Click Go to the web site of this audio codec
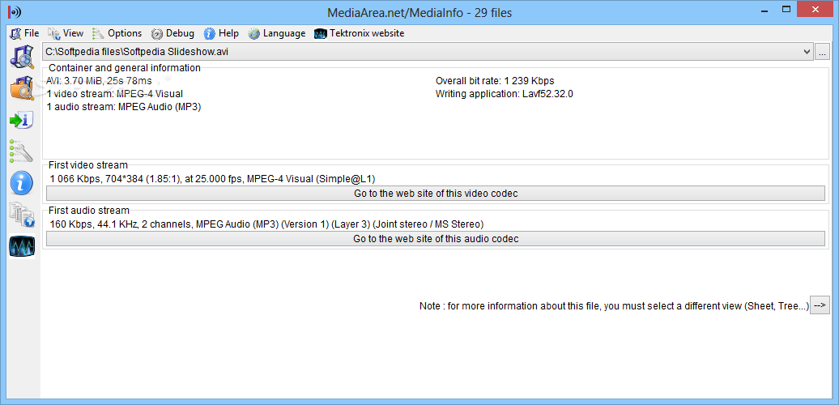Viewport: 839px width, 405px height. point(436,239)
